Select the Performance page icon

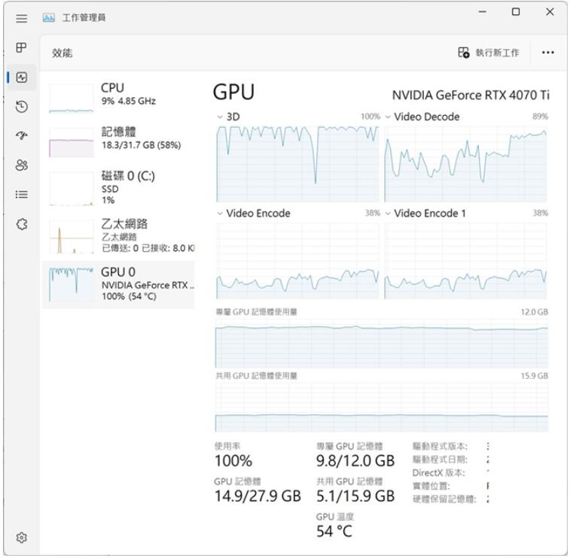click(x=21, y=77)
